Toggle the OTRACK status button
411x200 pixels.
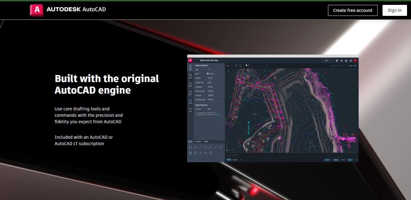(336, 160)
